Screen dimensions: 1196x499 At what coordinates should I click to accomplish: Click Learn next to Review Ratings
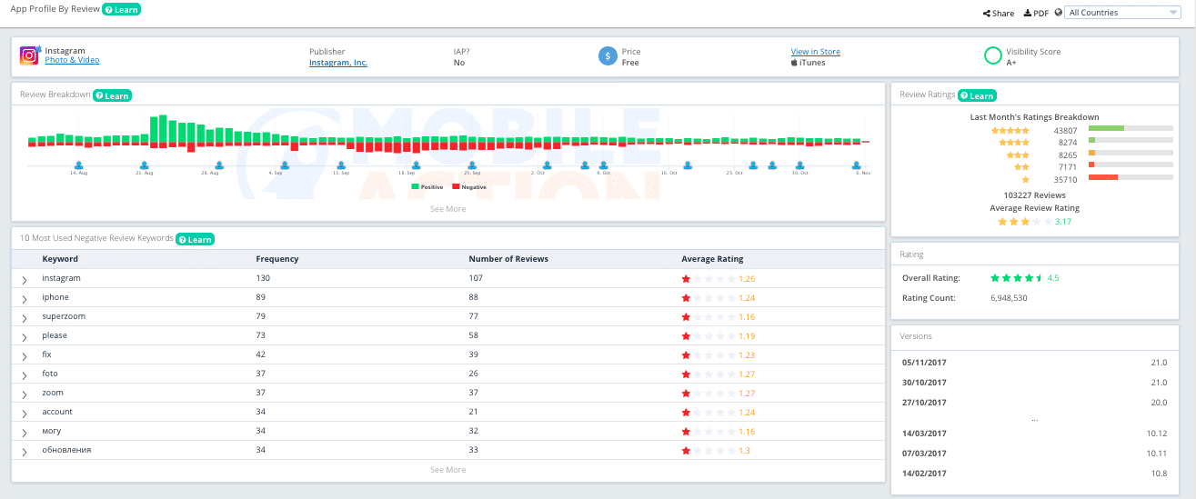[977, 95]
